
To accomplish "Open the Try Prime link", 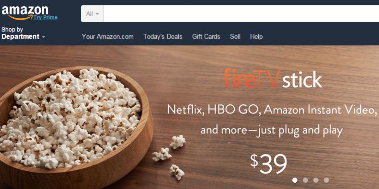I will tap(45, 17).
